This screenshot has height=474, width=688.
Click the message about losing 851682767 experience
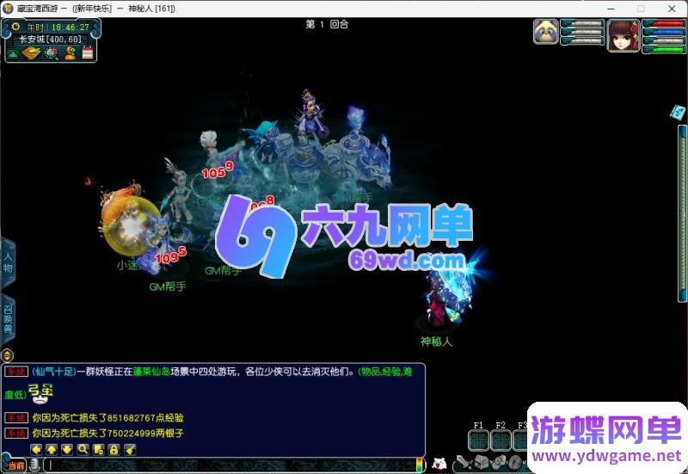tap(108, 418)
